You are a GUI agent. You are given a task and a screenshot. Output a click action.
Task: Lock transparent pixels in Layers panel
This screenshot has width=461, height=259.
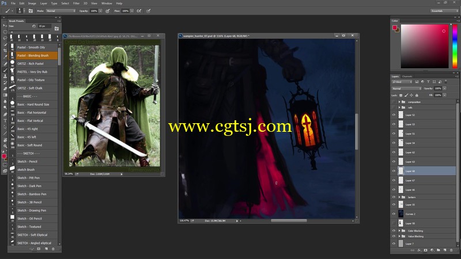pos(400,95)
